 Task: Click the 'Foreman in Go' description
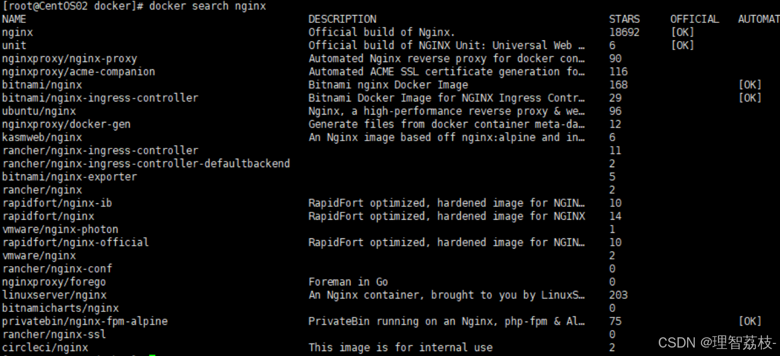pos(348,282)
